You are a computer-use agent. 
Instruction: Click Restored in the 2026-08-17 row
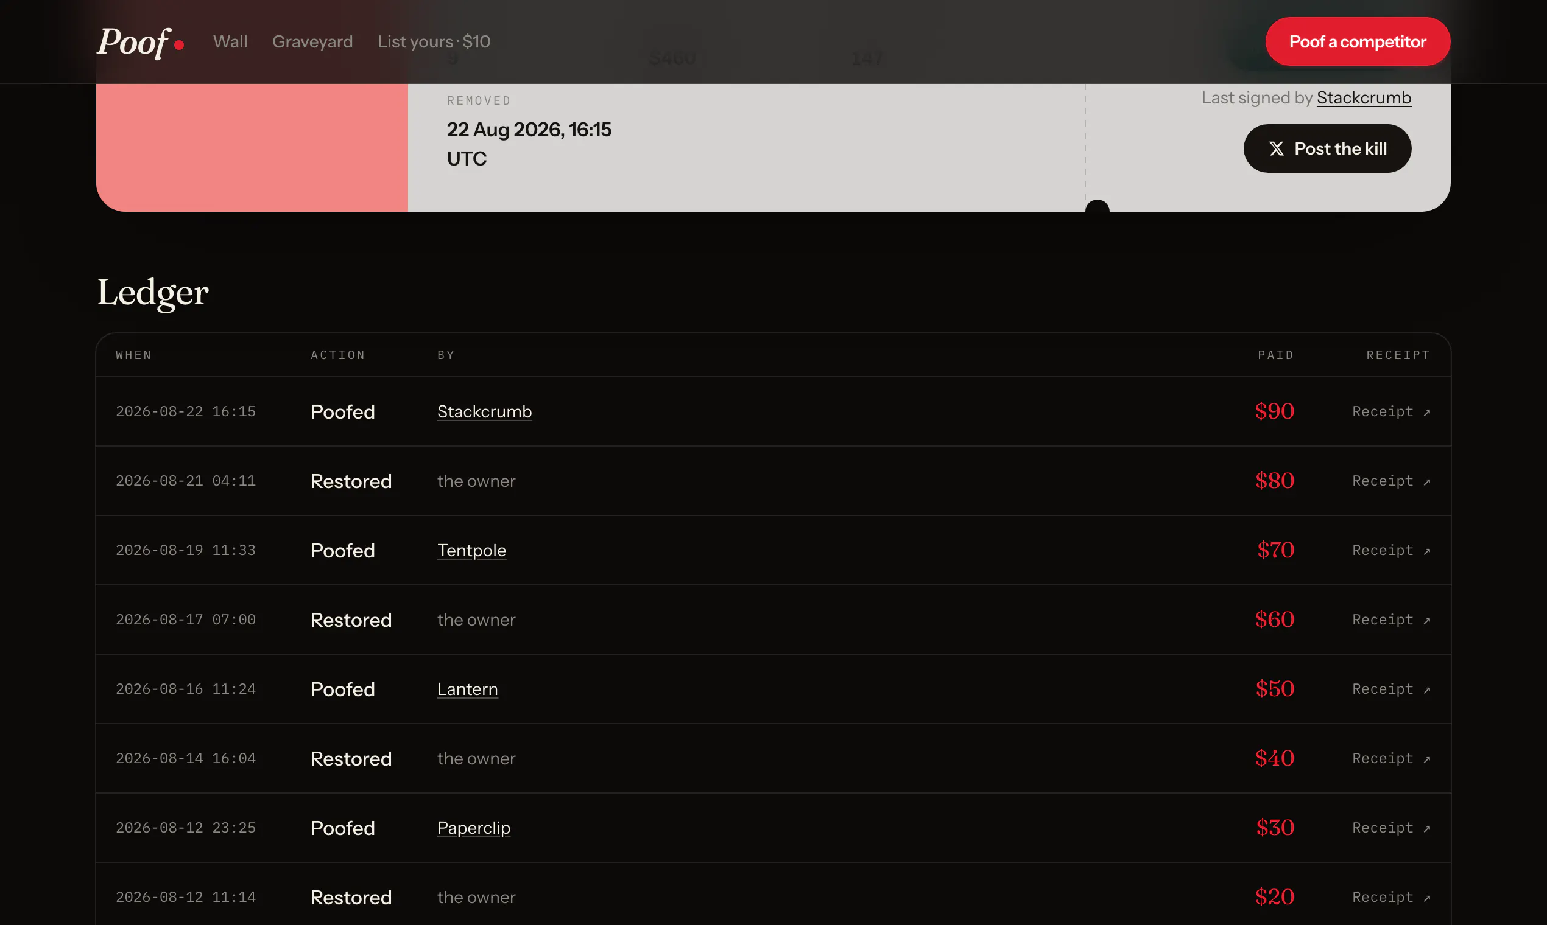coord(351,620)
